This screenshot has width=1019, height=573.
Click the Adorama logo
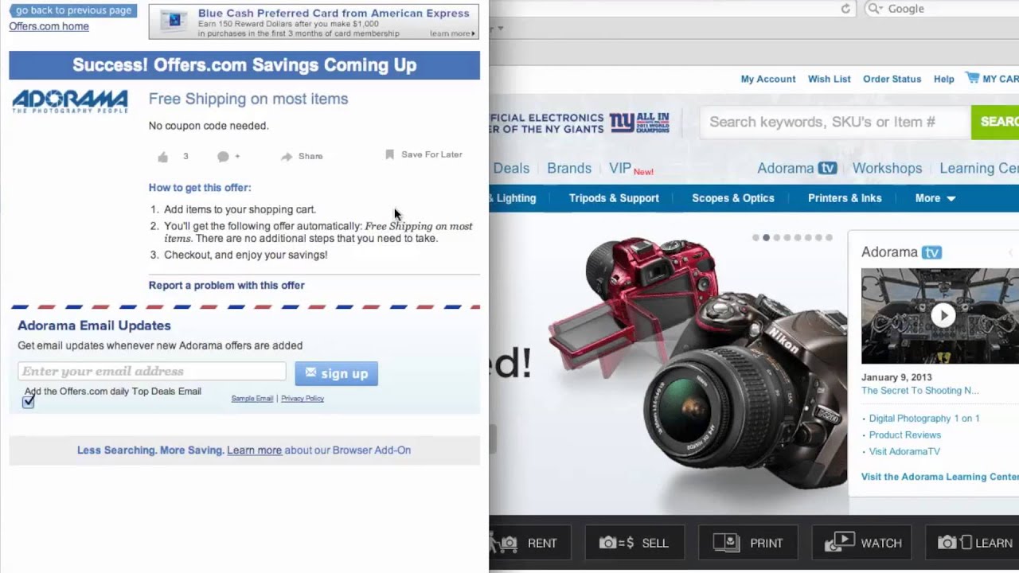pos(70,101)
